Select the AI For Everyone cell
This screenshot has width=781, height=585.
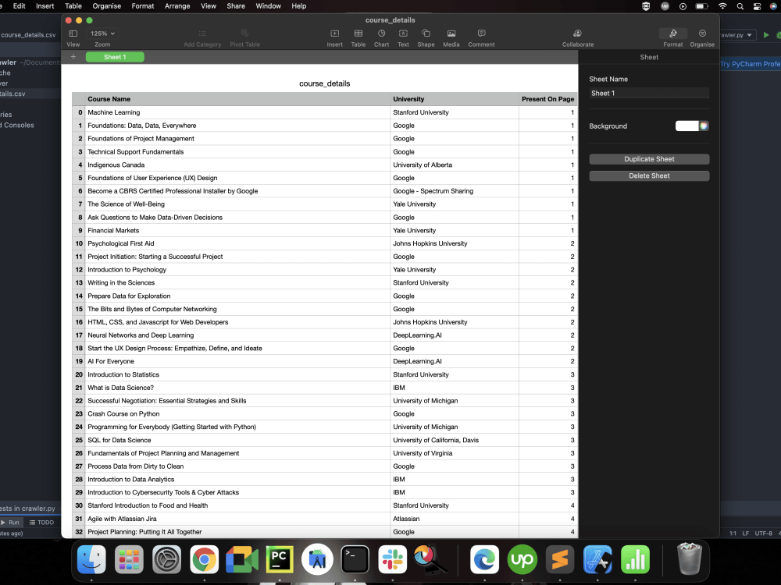tap(237, 361)
